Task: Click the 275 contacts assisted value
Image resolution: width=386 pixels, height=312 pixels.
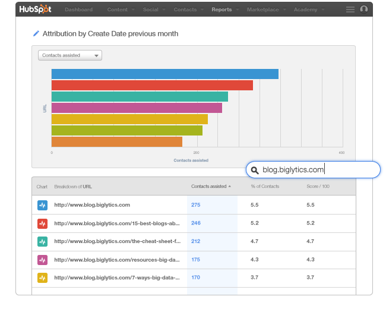Action: pyautogui.click(x=196, y=205)
